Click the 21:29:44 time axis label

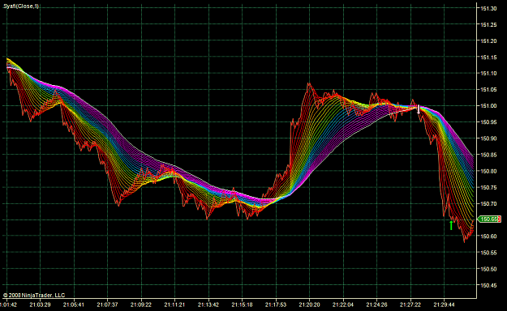coord(444,305)
